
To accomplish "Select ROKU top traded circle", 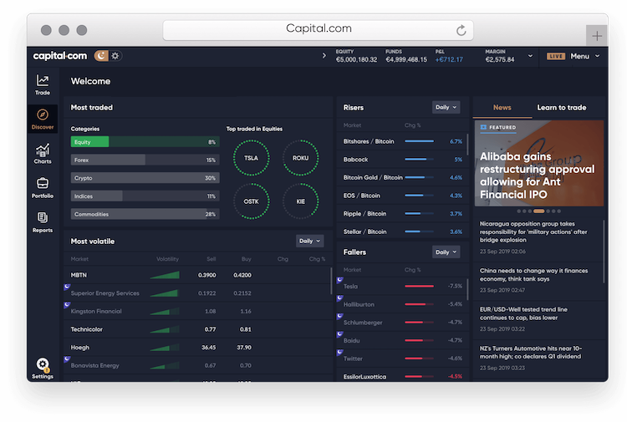I will [300, 158].
